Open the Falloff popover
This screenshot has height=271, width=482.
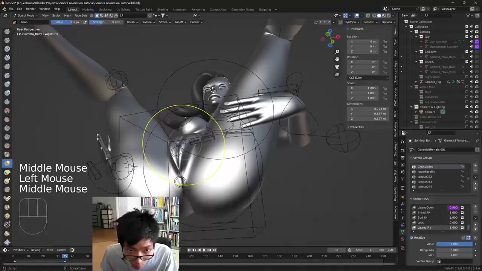(180, 22)
